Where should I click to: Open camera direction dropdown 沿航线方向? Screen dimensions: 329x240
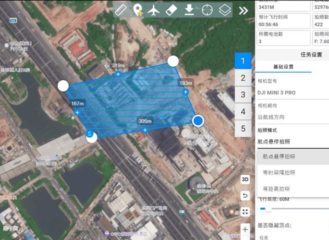(293, 117)
